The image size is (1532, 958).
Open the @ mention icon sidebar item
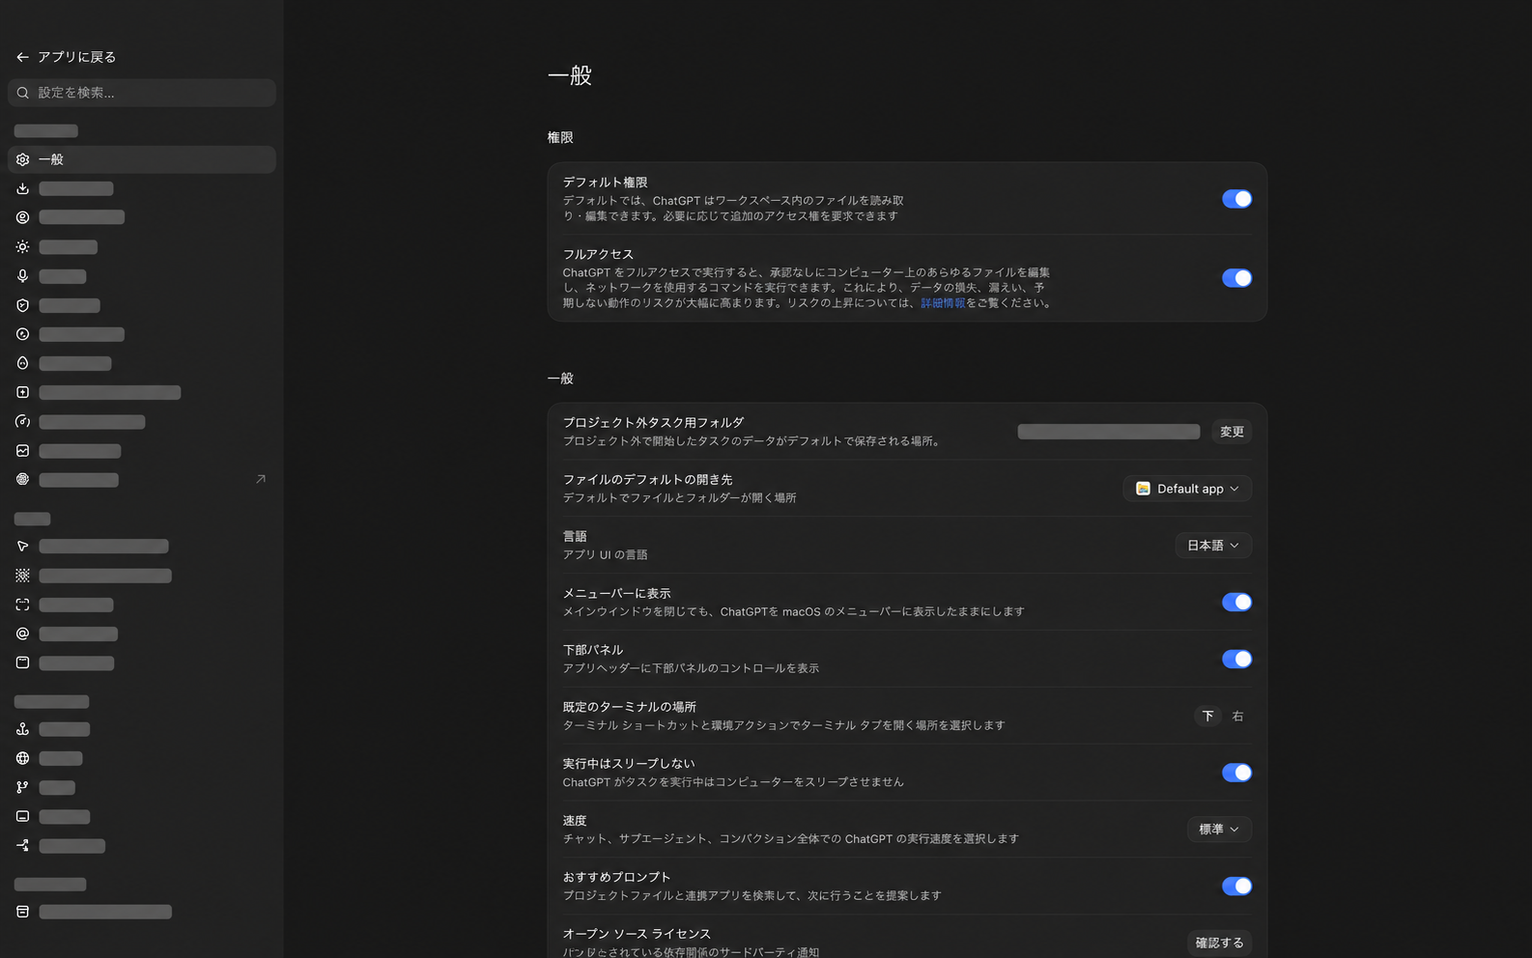click(x=22, y=634)
